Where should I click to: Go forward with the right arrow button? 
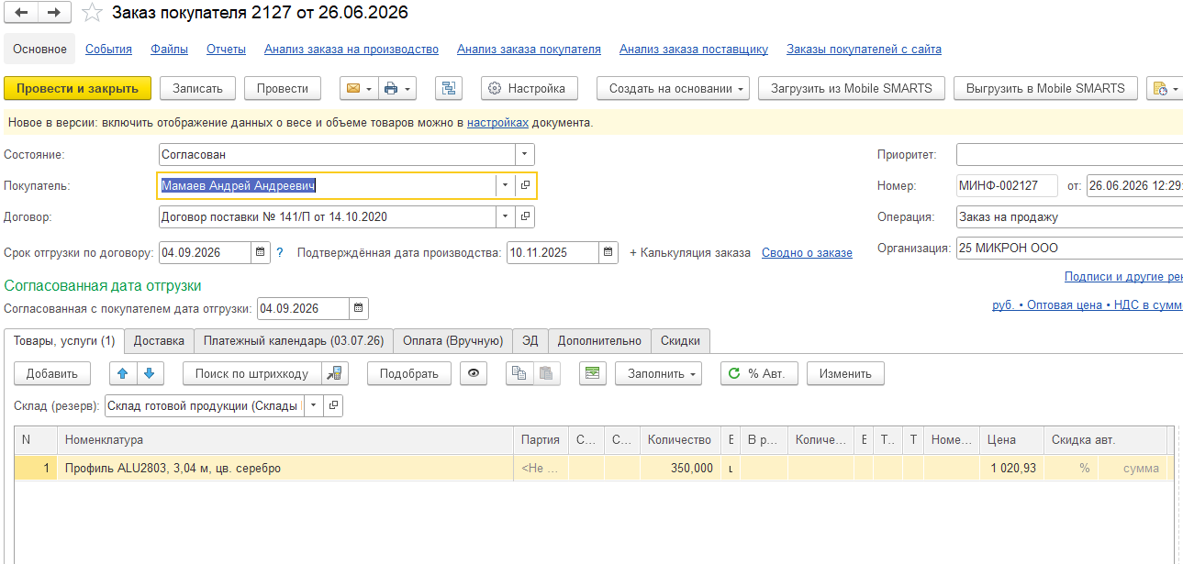pyautogui.click(x=53, y=13)
